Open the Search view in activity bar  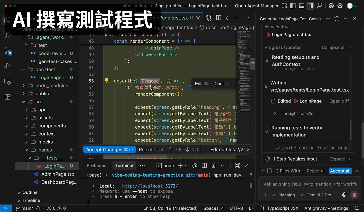[8, 35]
